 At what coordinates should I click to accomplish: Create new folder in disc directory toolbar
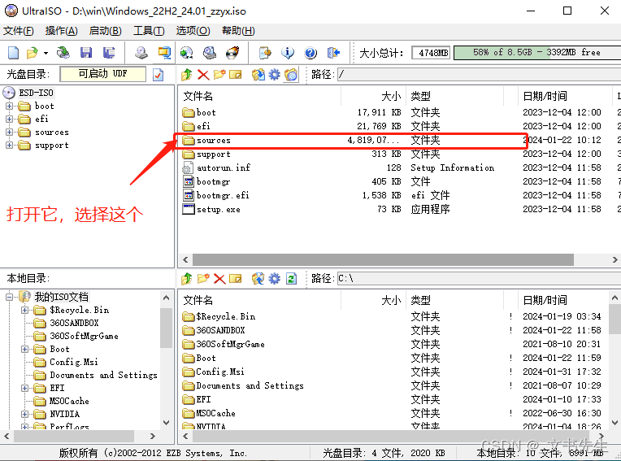point(219,75)
